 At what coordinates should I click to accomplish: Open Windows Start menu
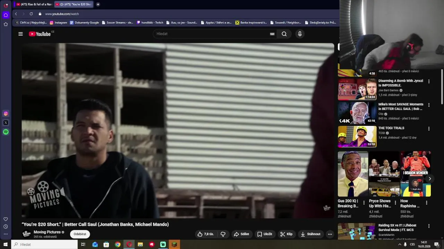point(6,245)
